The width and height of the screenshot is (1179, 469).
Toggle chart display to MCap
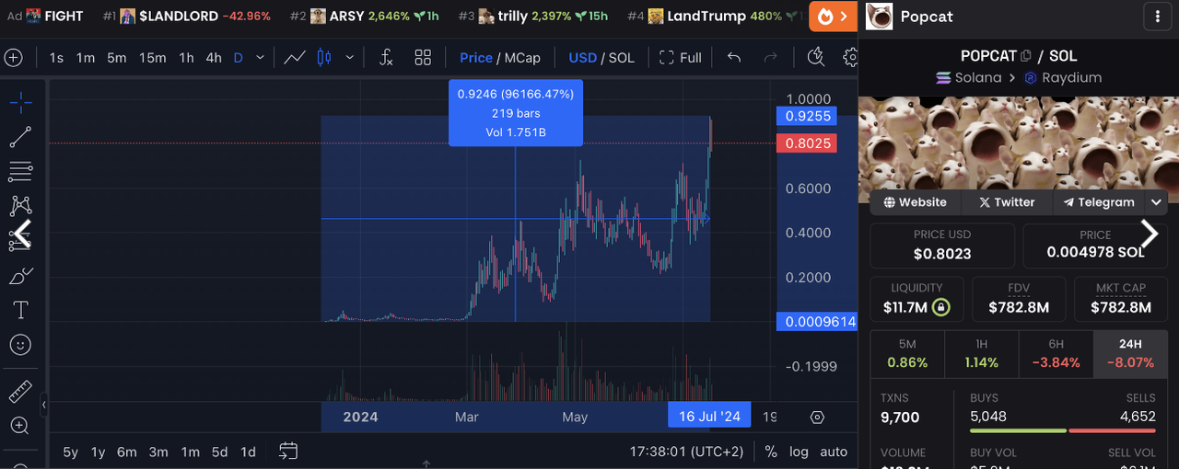[522, 58]
